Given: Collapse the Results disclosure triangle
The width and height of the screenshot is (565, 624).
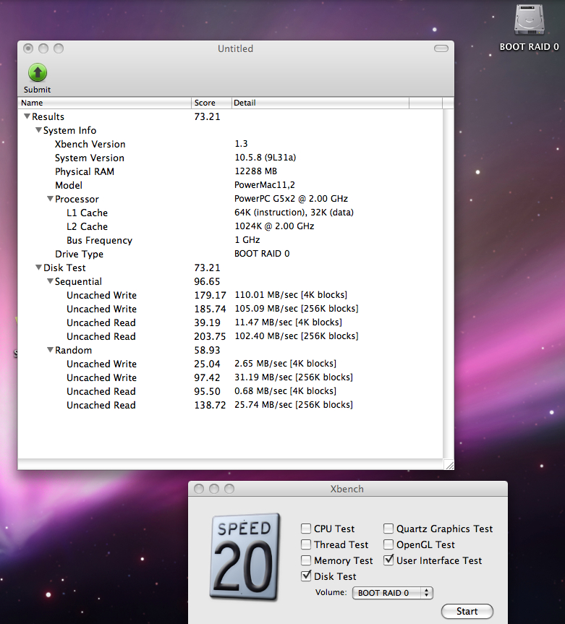Looking at the screenshot, I should 27,116.
